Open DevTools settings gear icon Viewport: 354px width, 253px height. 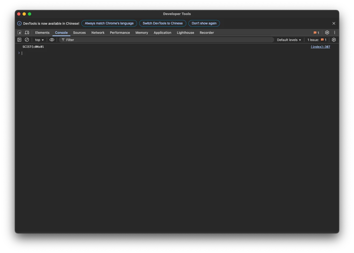[327, 32]
